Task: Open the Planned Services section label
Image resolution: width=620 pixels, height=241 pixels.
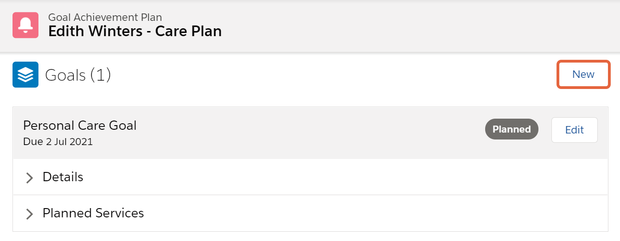Action: 93,213
